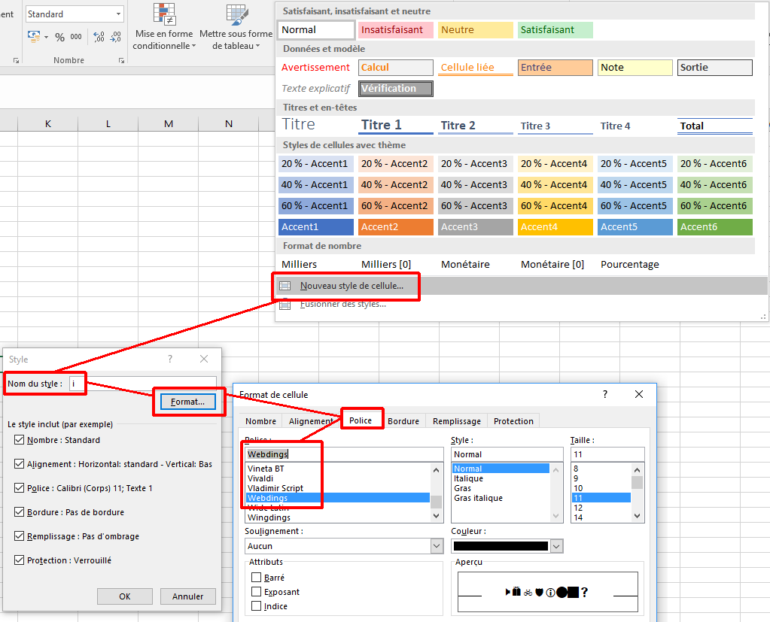Screen dimensions: 770x622
Task: Click the thousands separator 000 icon
Action: click(76, 37)
